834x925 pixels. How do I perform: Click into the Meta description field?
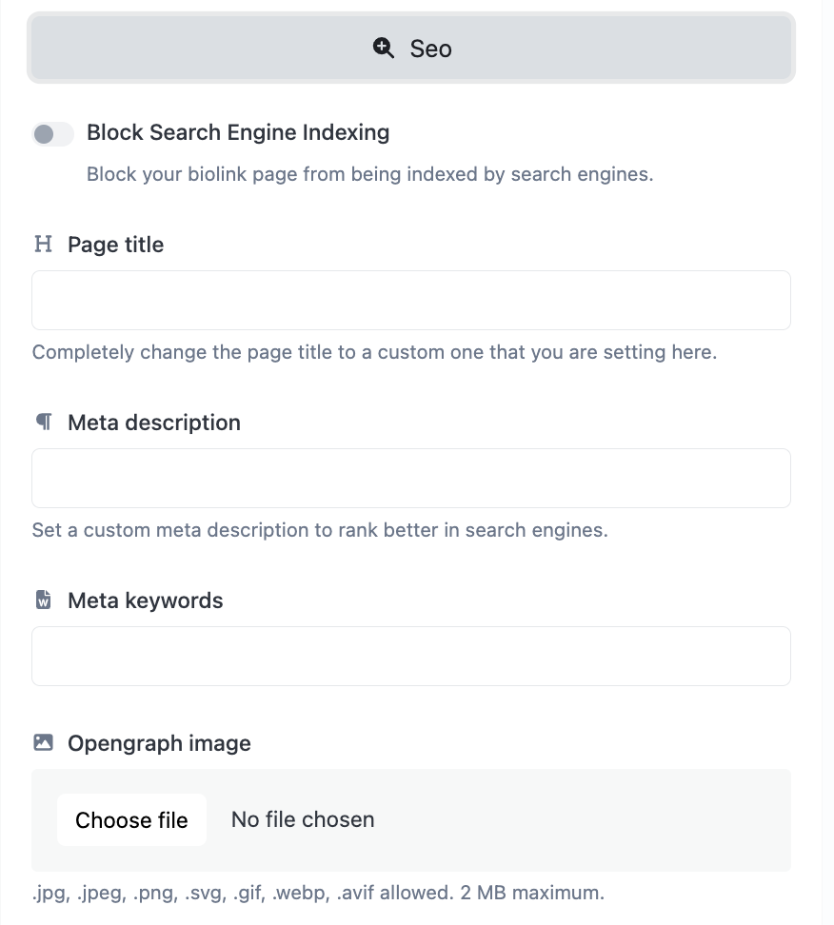(411, 479)
